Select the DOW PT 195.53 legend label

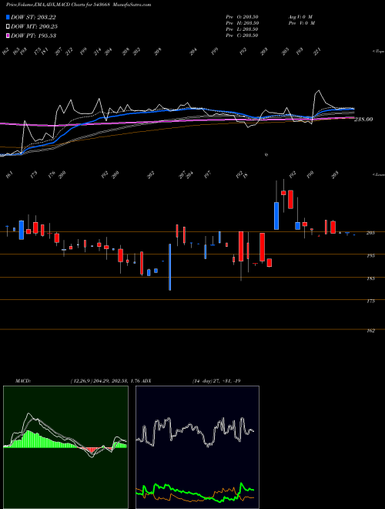33,35
